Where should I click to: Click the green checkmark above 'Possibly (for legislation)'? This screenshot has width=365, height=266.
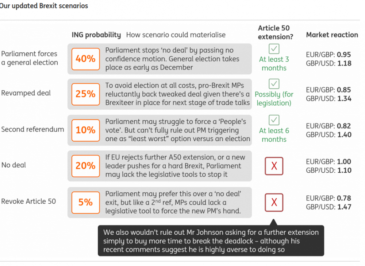(x=274, y=84)
